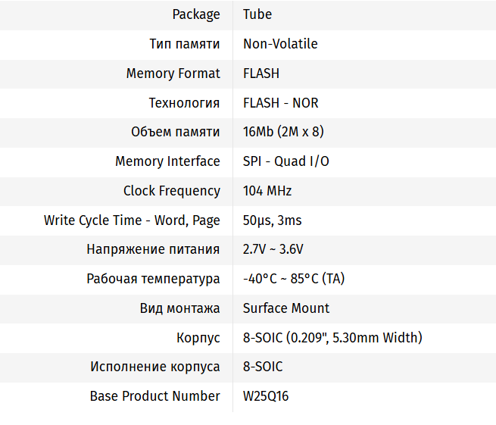Select the "Tube" package value
The height and width of the screenshot is (425, 496).
(257, 14)
